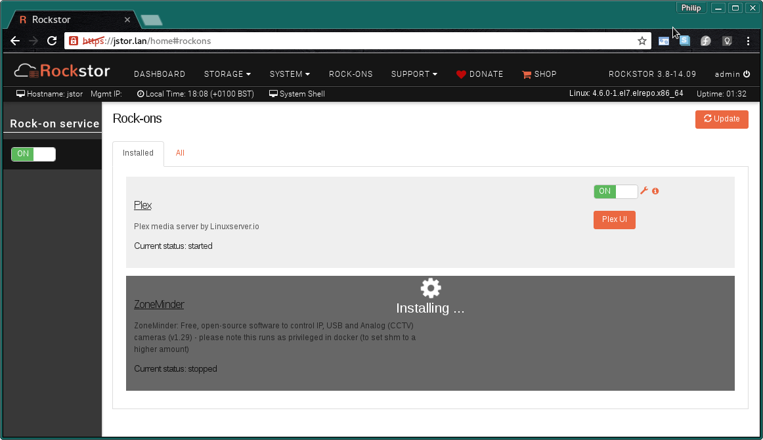Viewport: 763px width, 440px height.
Task: Click the lightbulb extension icon
Action: pos(727,41)
